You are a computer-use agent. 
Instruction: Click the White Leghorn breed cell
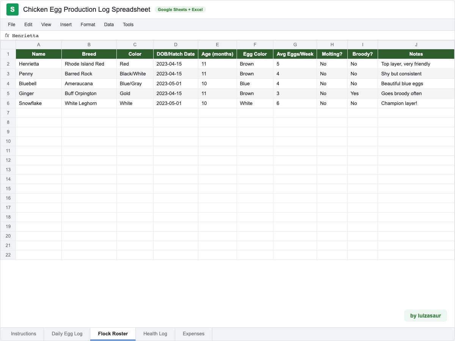89,103
